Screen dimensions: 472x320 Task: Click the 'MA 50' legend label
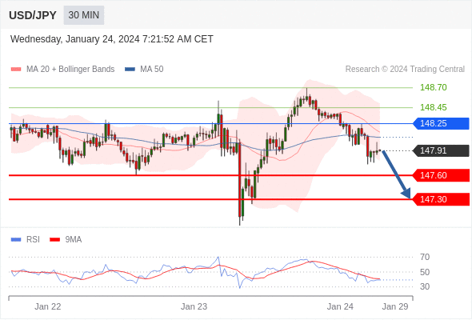tap(152, 70)
